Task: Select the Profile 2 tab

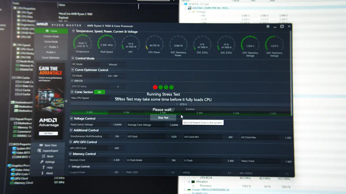Action: coord(51,52)
